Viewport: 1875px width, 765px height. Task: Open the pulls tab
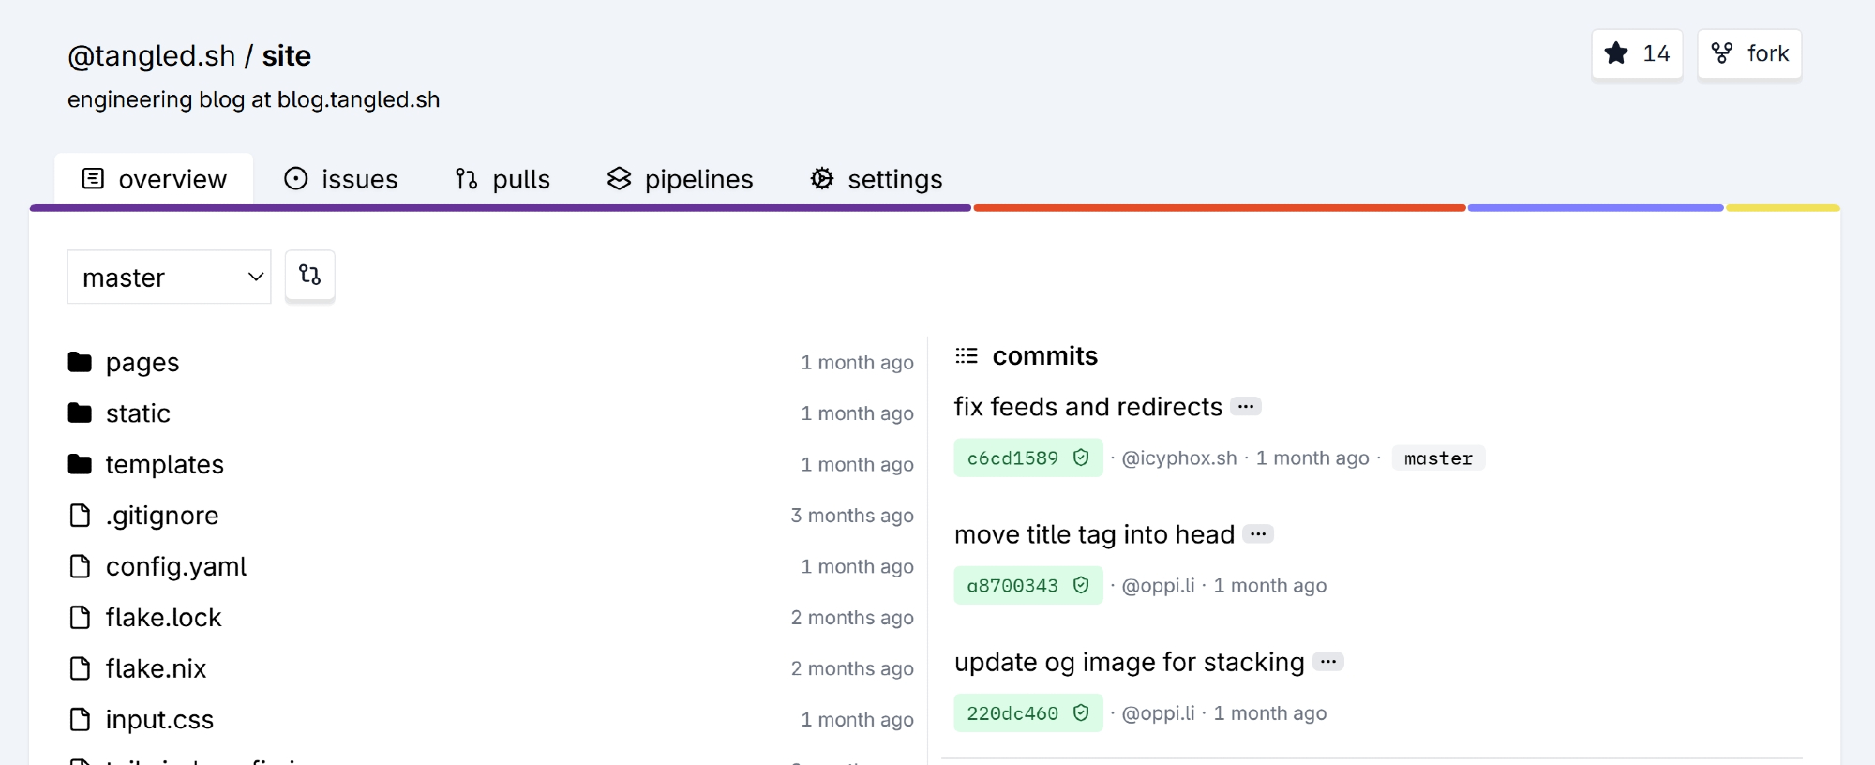[503, 179]
